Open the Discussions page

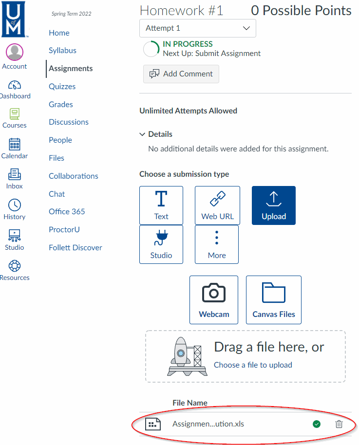[x=69, y=122]
